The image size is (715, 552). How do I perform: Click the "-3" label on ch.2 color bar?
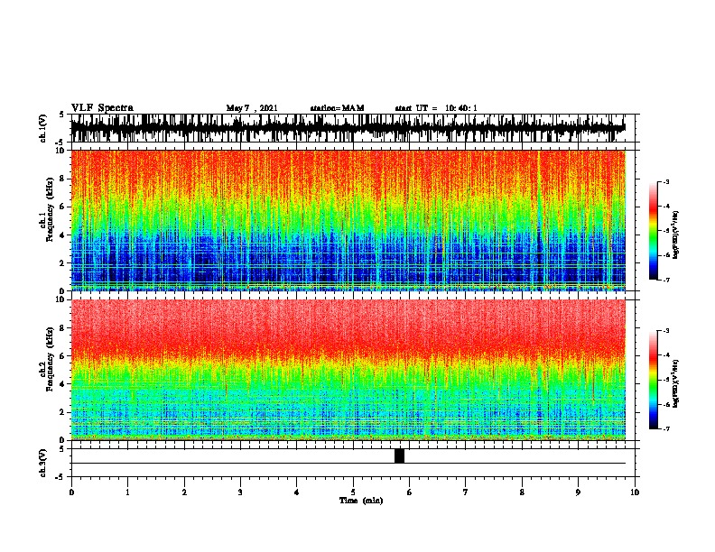pyautogui.click(x=665, y=331)
